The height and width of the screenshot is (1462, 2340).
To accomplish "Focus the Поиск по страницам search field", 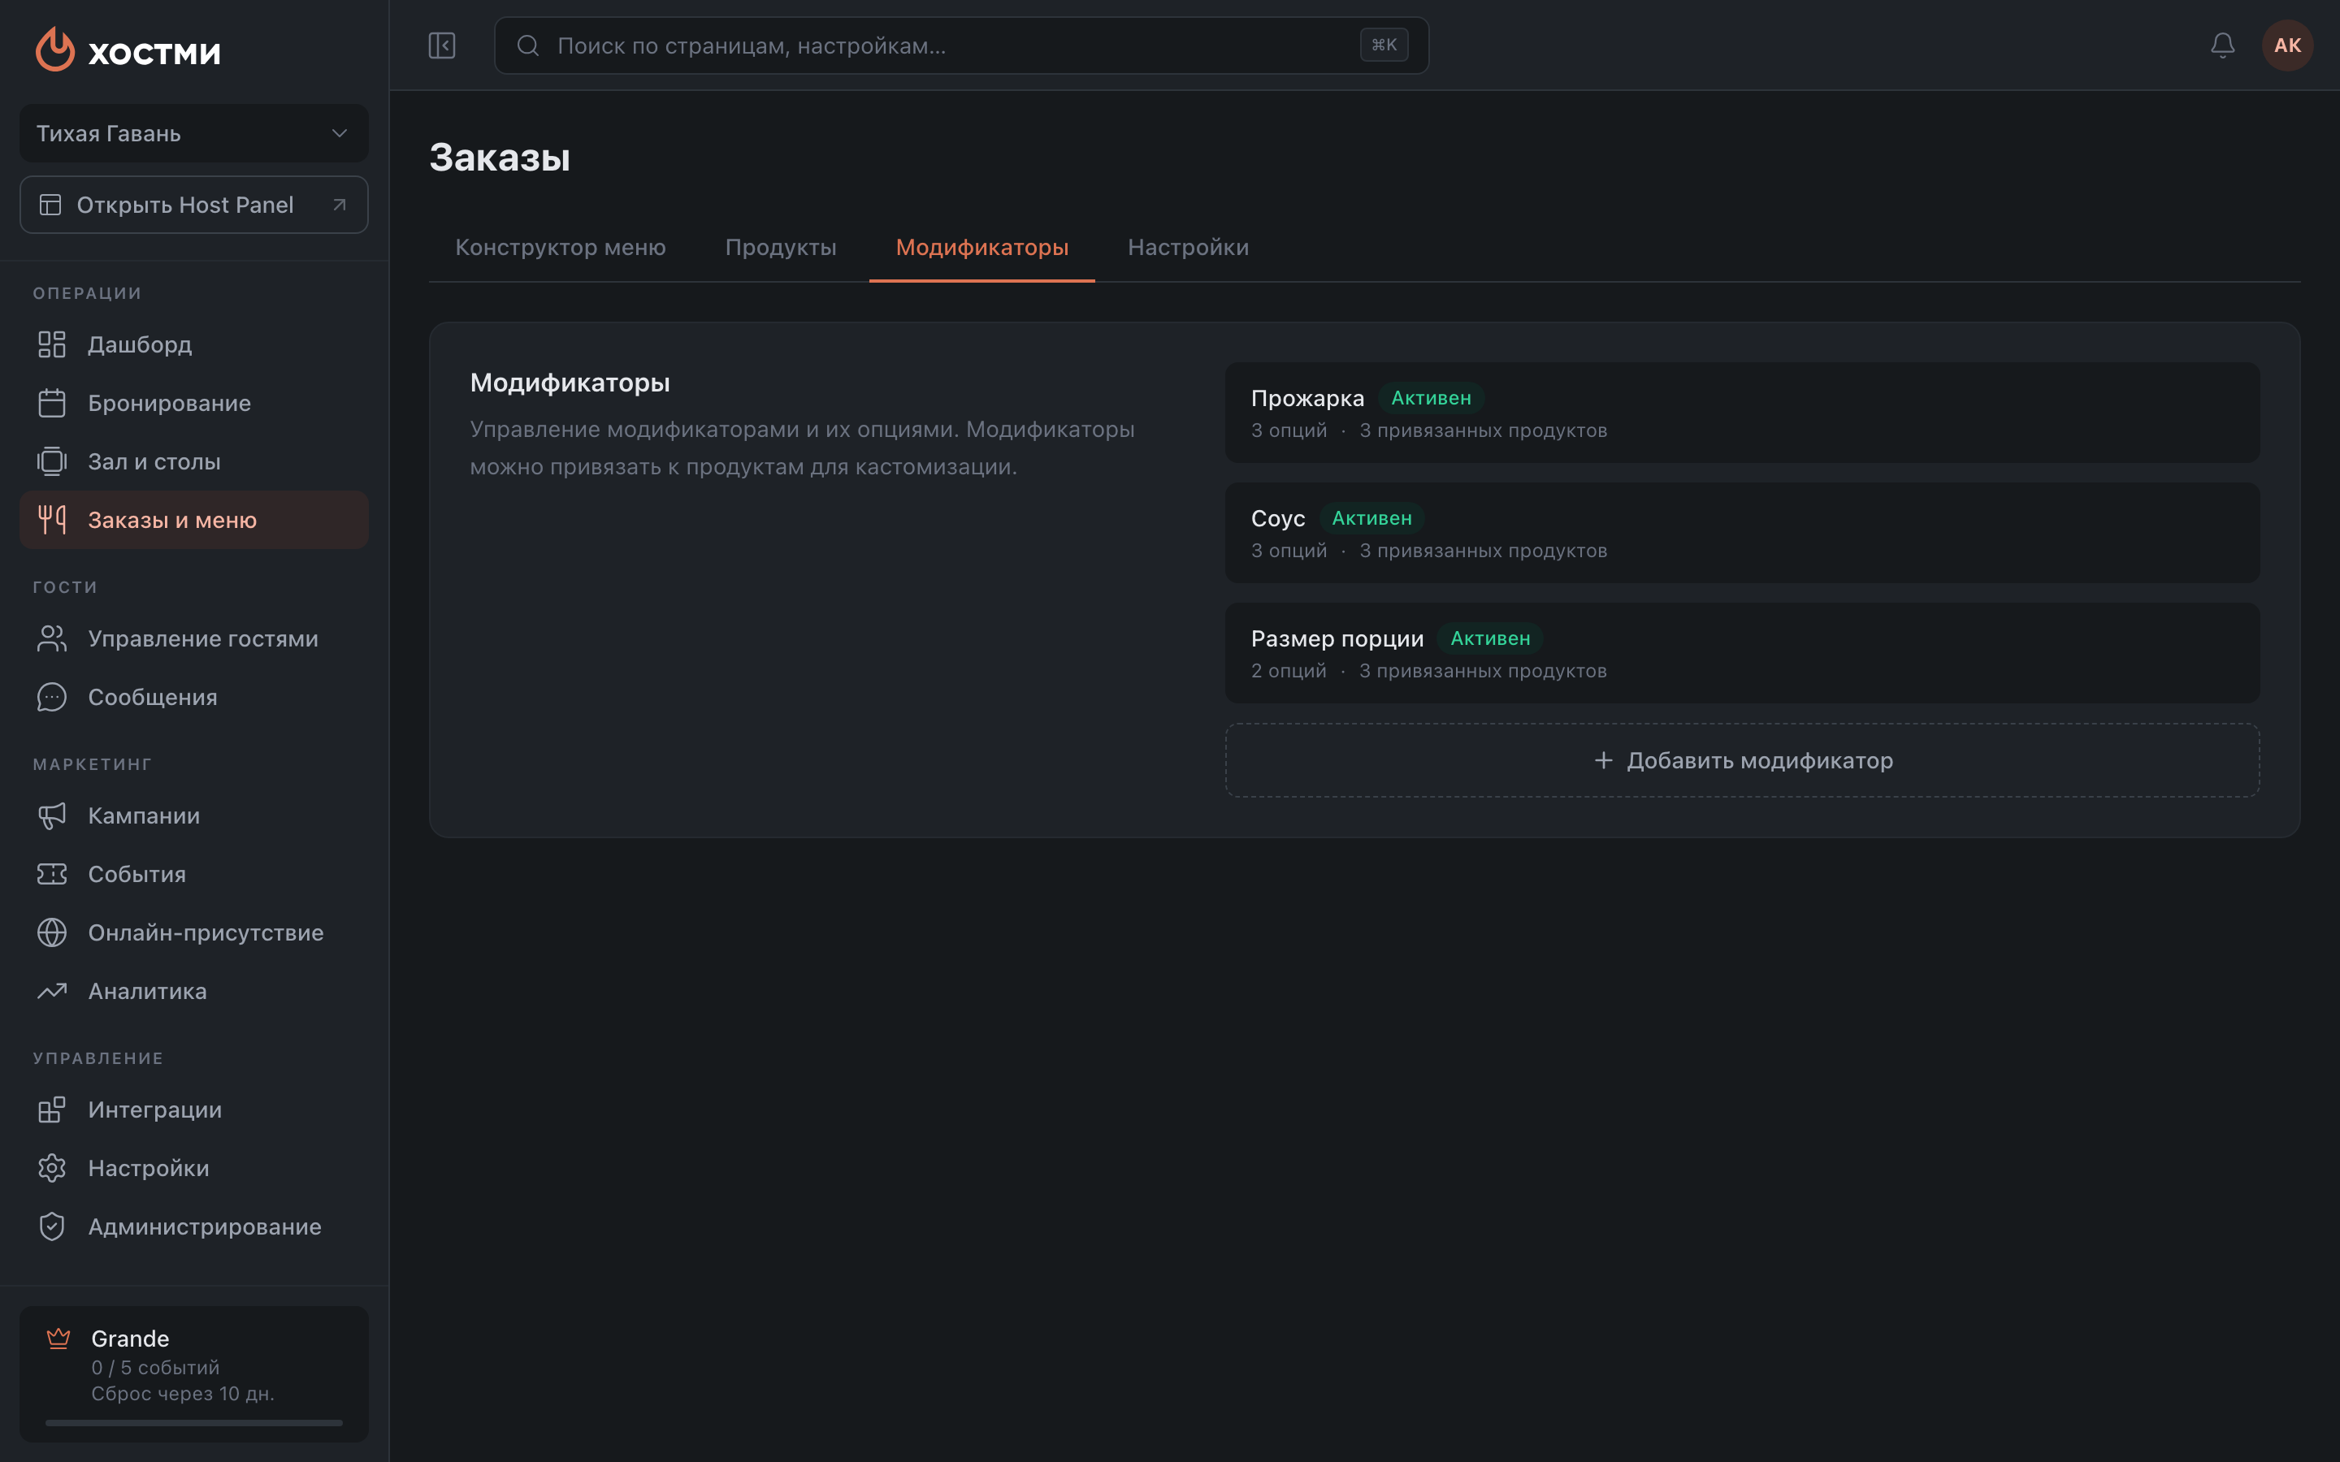I will click(961, 45).
